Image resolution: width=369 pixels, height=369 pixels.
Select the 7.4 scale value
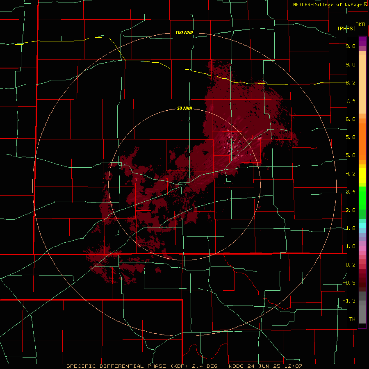[x=351, y=101]
